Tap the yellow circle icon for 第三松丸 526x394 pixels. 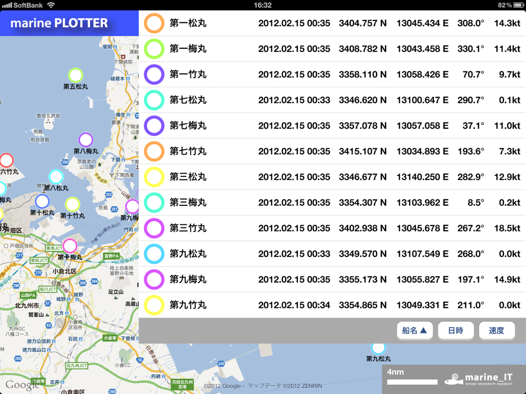coord(154,177)
